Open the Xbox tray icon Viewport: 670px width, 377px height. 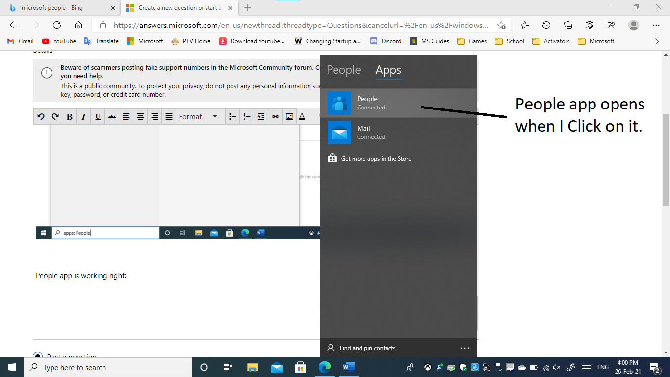point(428,367)
